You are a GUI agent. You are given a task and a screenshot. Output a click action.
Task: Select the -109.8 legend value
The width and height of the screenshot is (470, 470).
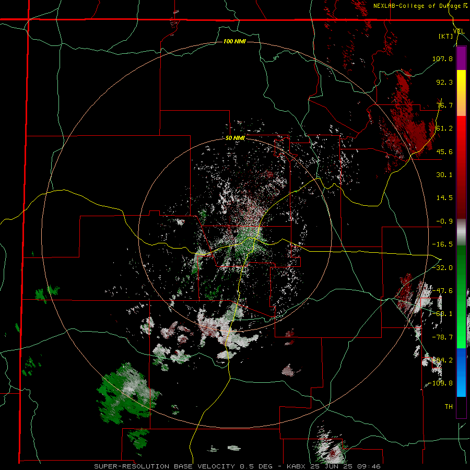(x=440, y=383)
